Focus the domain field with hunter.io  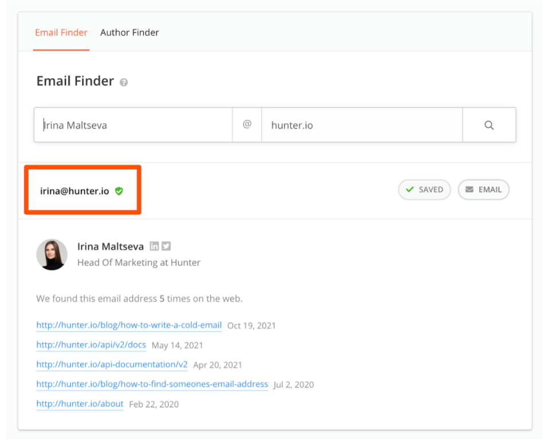(362, 125)
